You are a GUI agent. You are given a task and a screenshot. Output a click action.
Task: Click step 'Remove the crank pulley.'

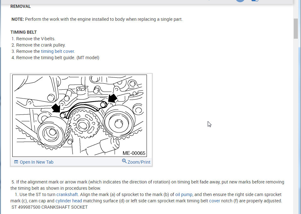[x=38, y=45]
